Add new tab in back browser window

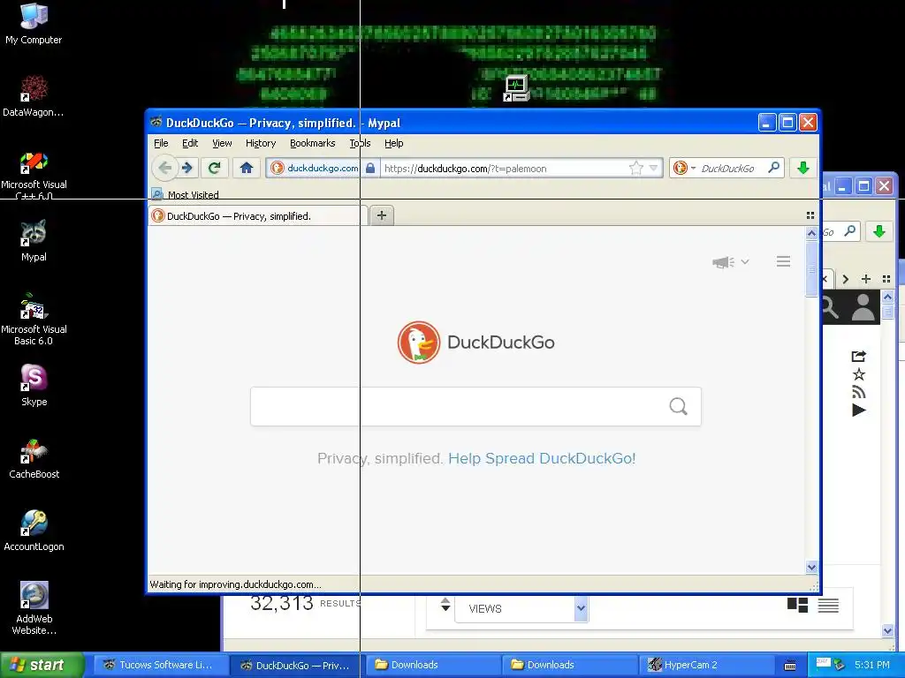pos(866,279)
